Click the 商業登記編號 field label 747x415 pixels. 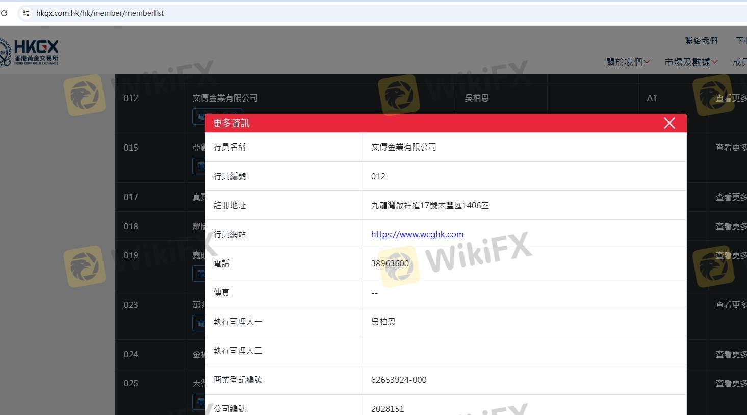238,380
